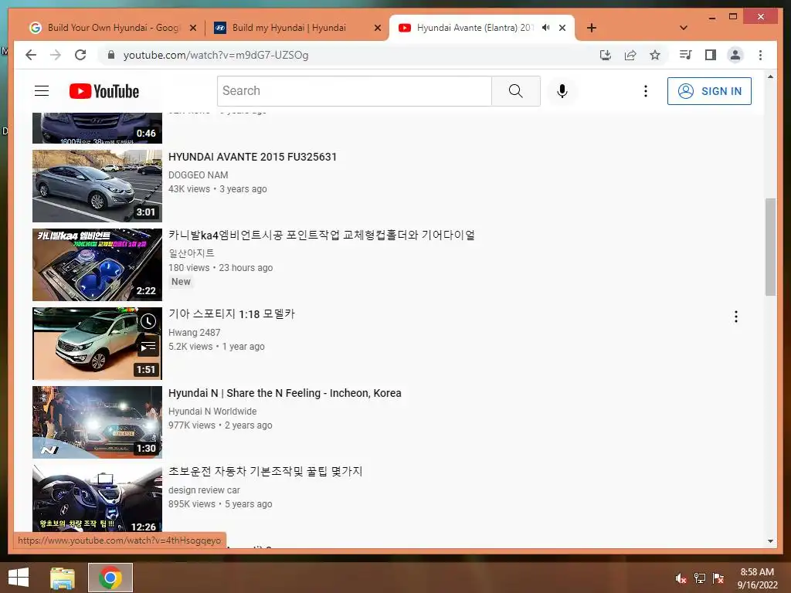This screenshot has height=593, width=791.
Task: Click the Chrome taskbar icon
Action: (110, 578)
